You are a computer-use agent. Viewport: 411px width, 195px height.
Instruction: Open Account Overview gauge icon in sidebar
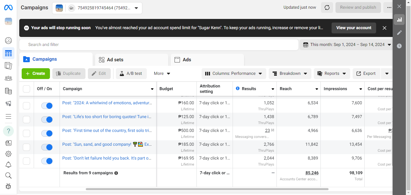8,41
